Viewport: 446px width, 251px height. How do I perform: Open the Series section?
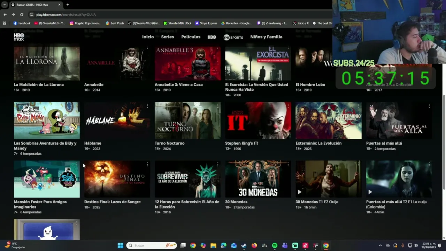[167, 37]
